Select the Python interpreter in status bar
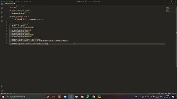 click(x=5, y=94)
